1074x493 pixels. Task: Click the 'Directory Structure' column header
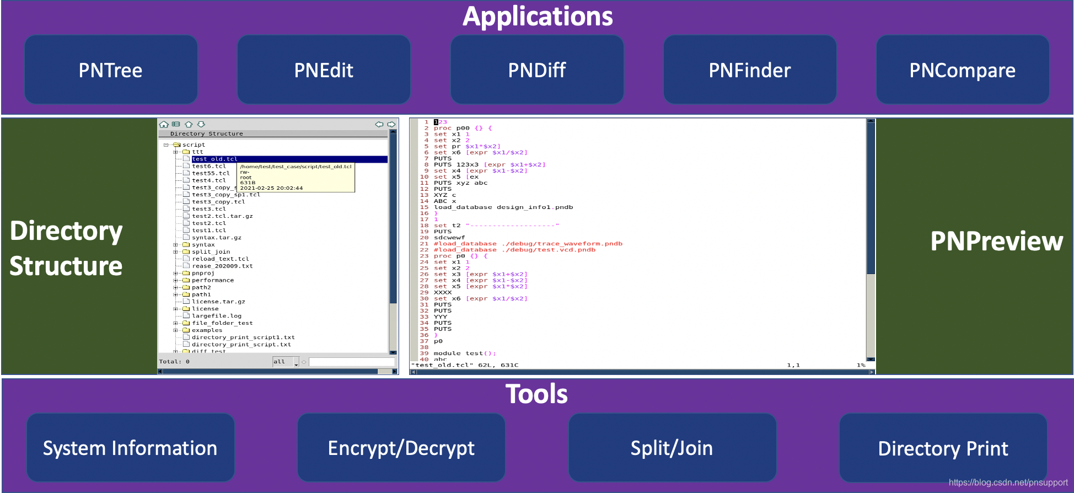click(x=273, y=133)
